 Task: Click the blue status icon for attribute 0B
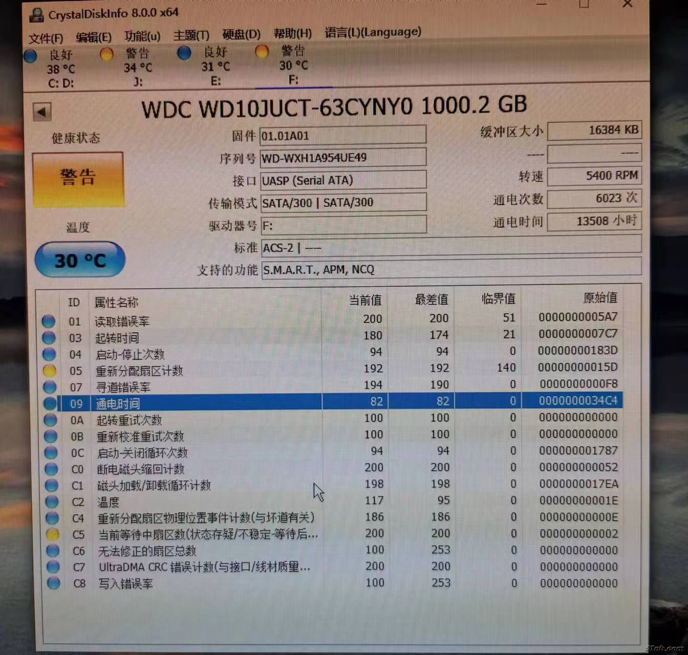tap(50, 436)
